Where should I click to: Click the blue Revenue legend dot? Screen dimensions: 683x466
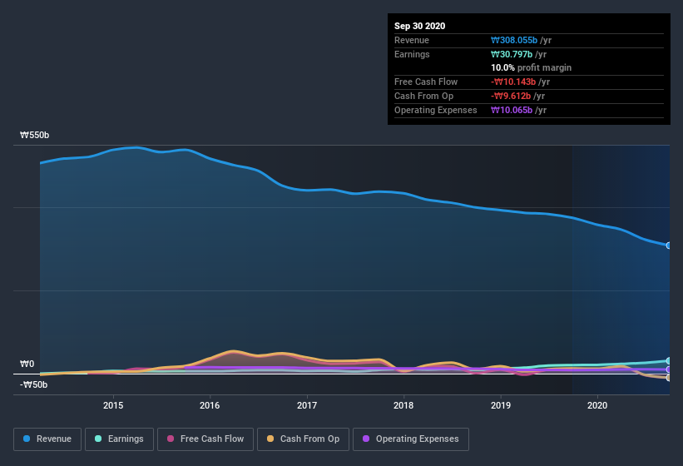(x=27, y=439)
